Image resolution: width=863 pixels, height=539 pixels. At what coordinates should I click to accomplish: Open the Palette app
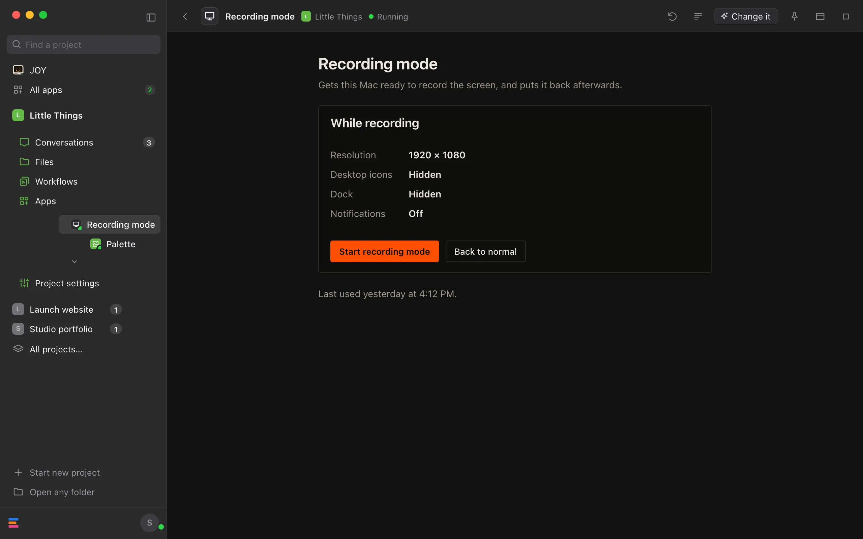tap(113, 244)
